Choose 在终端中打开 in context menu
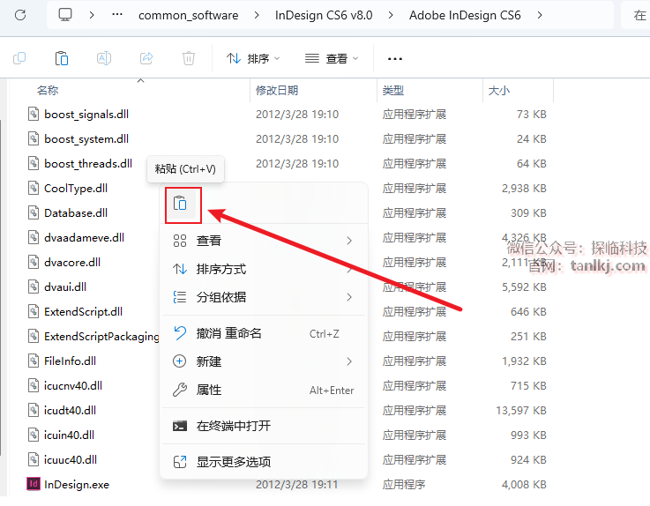 (263, 426)
